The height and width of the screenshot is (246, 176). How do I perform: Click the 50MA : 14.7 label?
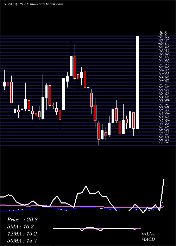(22, 240)
